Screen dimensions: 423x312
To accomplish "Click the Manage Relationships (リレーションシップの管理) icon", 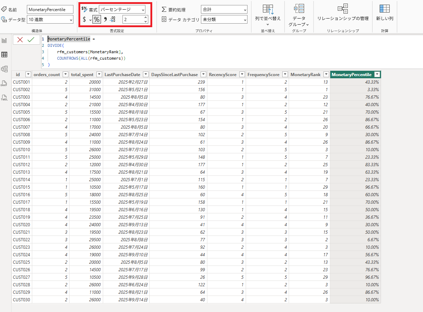I will pos(343,13).
